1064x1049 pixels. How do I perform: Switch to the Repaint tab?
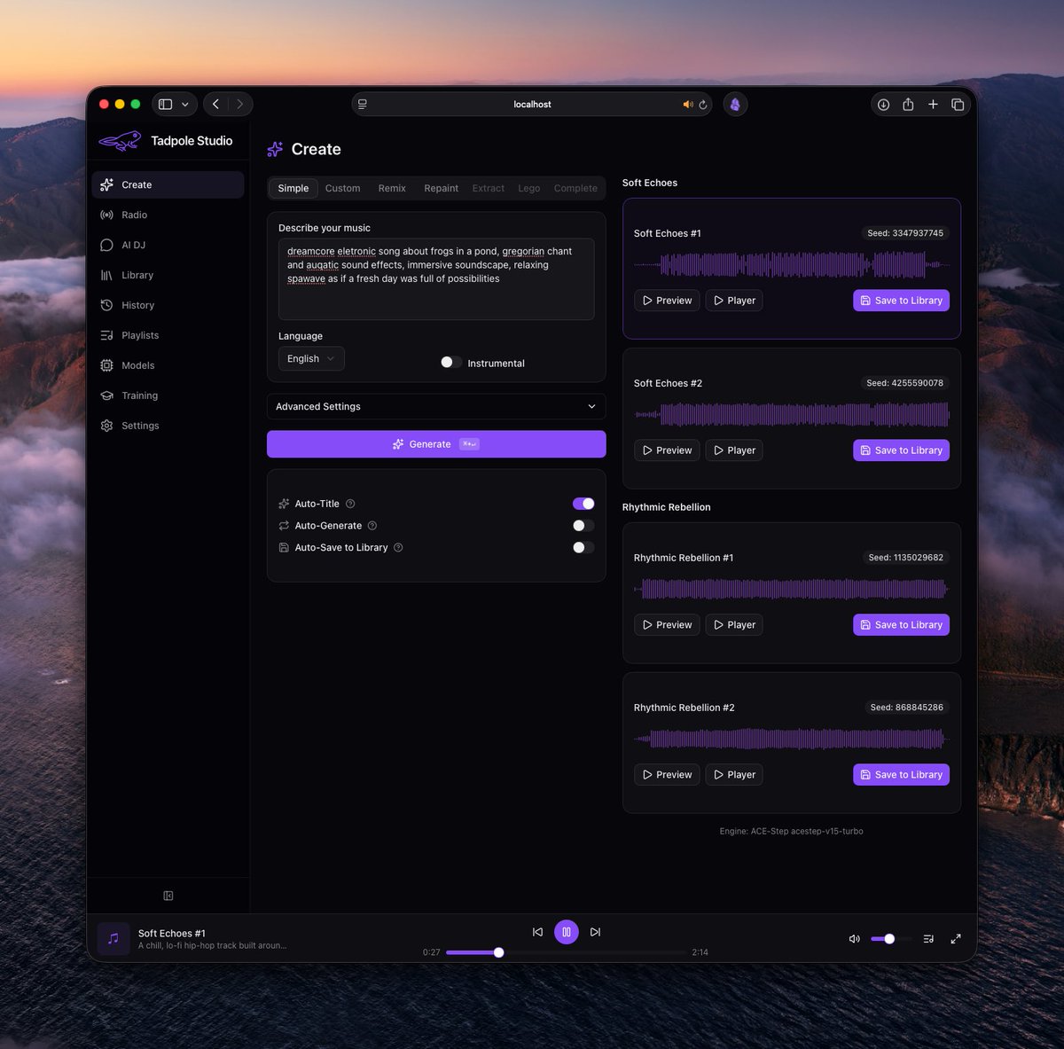click(442, 188)
